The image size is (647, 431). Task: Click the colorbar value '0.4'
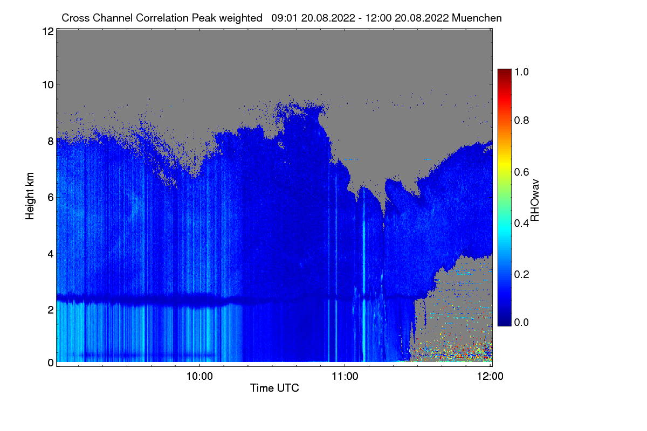tap(522, 223)
